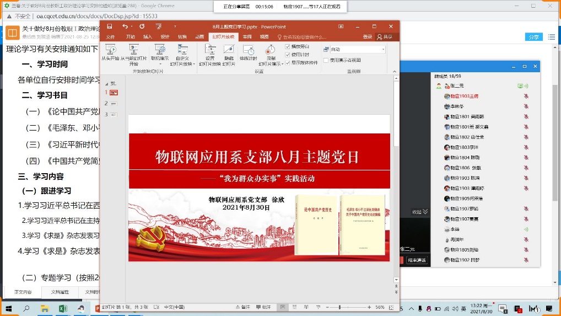Click the Save icon in PowerPoint title bar
561x316 pixels.
[110, 26]
